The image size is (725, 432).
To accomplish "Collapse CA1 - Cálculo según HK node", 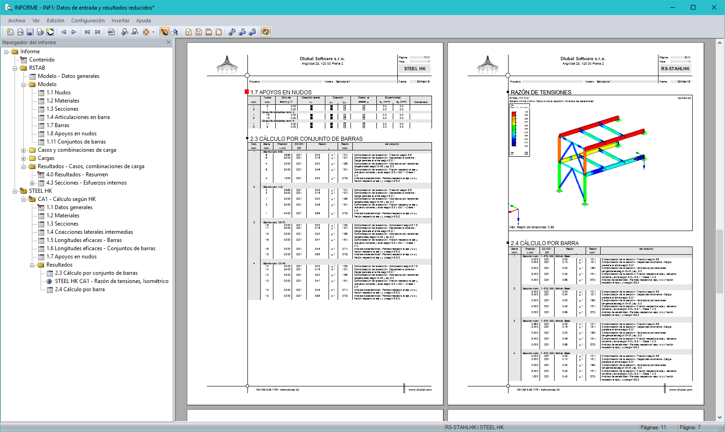I will click(x=24, y=200).
